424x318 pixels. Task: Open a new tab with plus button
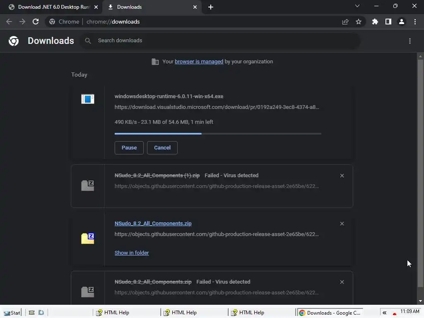click(211, 7)
